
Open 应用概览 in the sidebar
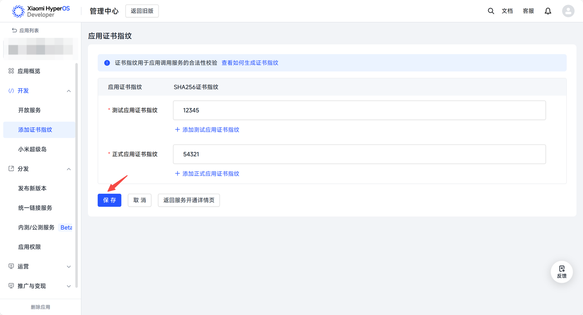click(29, 71)
